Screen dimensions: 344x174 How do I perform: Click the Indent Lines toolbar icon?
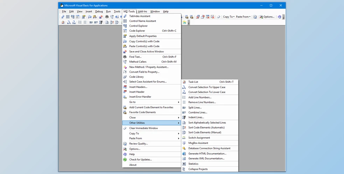tap(101, 22)
